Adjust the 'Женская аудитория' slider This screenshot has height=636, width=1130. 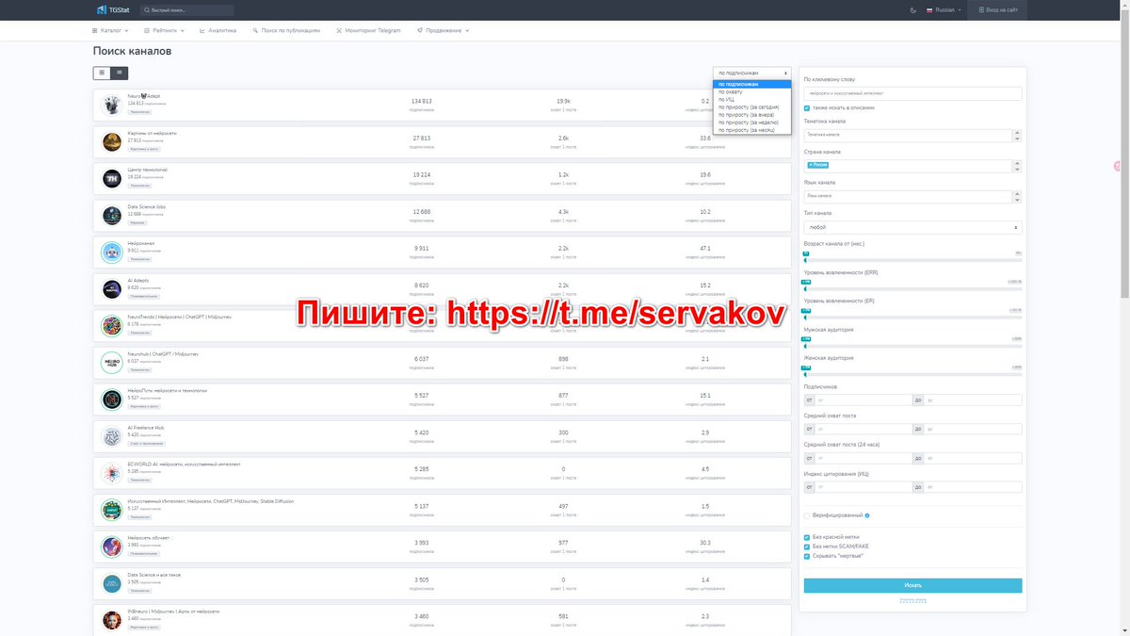pyautogui.click(x=806, y=374)
